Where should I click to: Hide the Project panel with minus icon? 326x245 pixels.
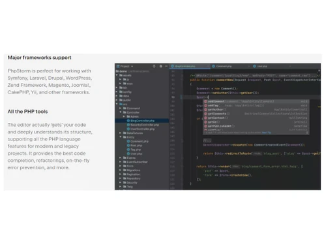[166, 66]
